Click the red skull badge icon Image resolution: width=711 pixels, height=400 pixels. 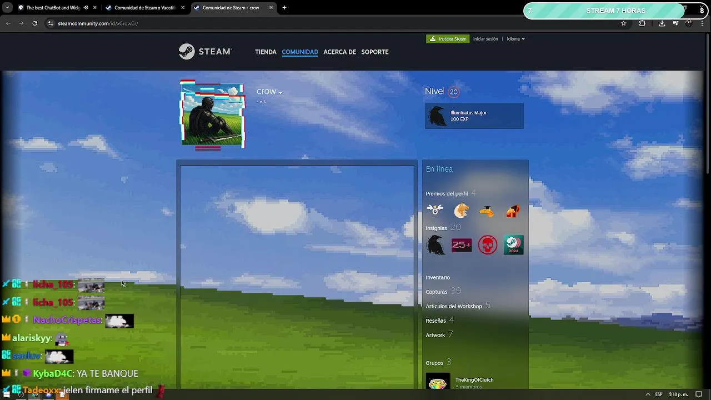pyautogui.click(x=488, y=245)
